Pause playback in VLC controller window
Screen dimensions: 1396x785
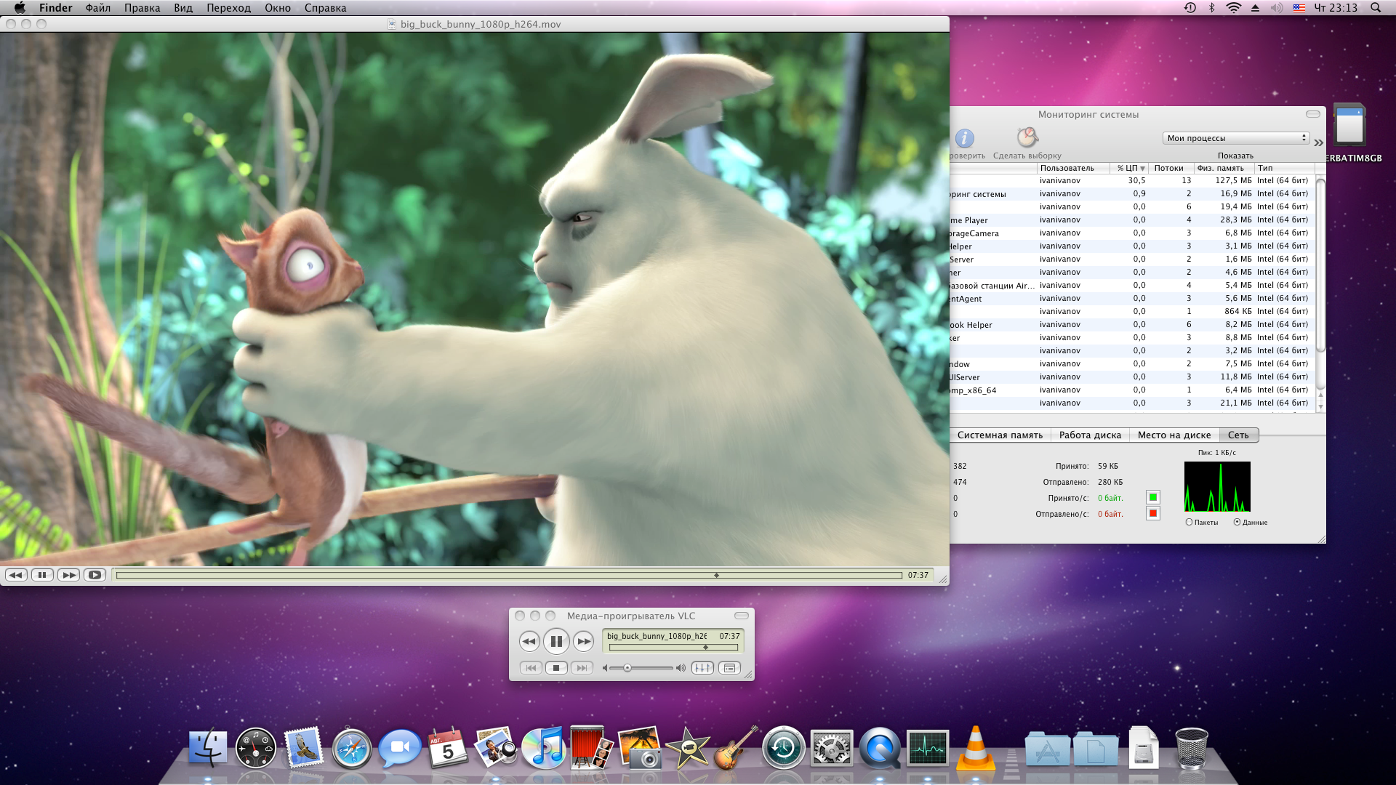coord(556,641)
